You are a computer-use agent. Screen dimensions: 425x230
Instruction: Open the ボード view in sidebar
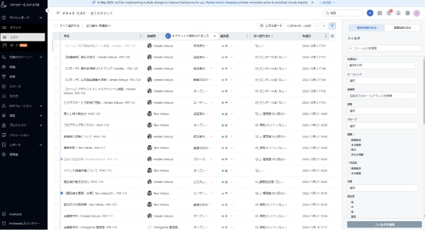click(14, 45)
